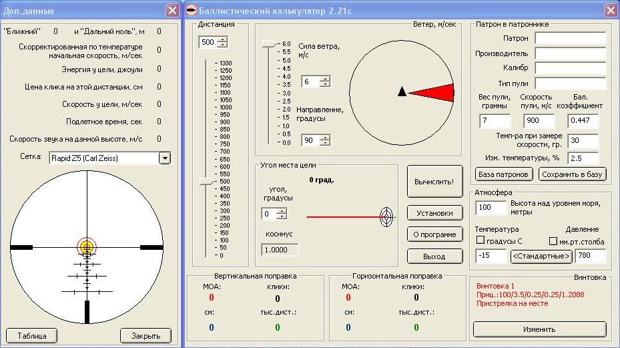Click the Тип пули input field
The height and width of the screenshot is (348, 620).
click(571, 83)
